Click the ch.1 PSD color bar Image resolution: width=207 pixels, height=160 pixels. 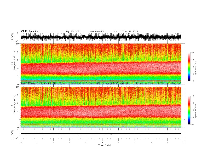[x=189, y=67]
